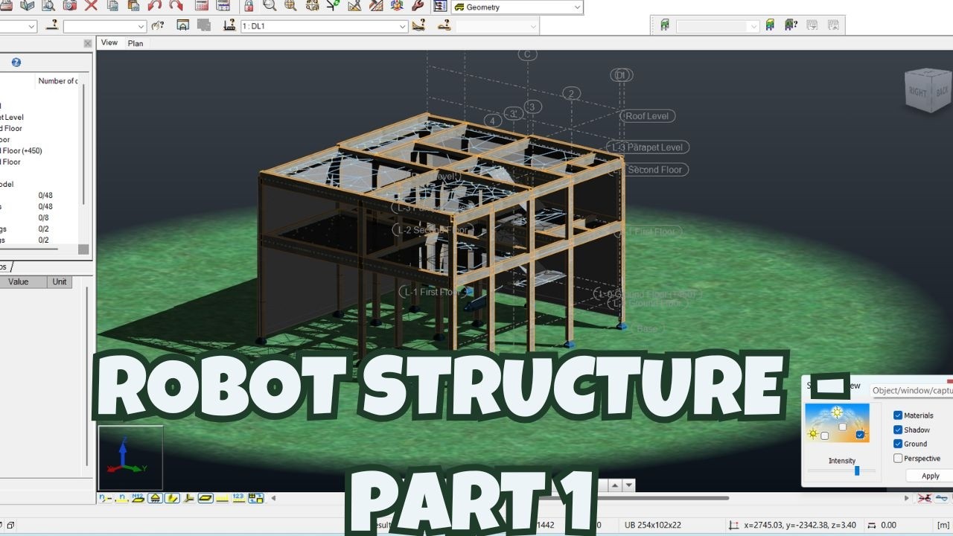Image resolution: width=953 pixels, height=536 pixels.
Task: Enable the Perspective checkbox
Action: point(898,459)
